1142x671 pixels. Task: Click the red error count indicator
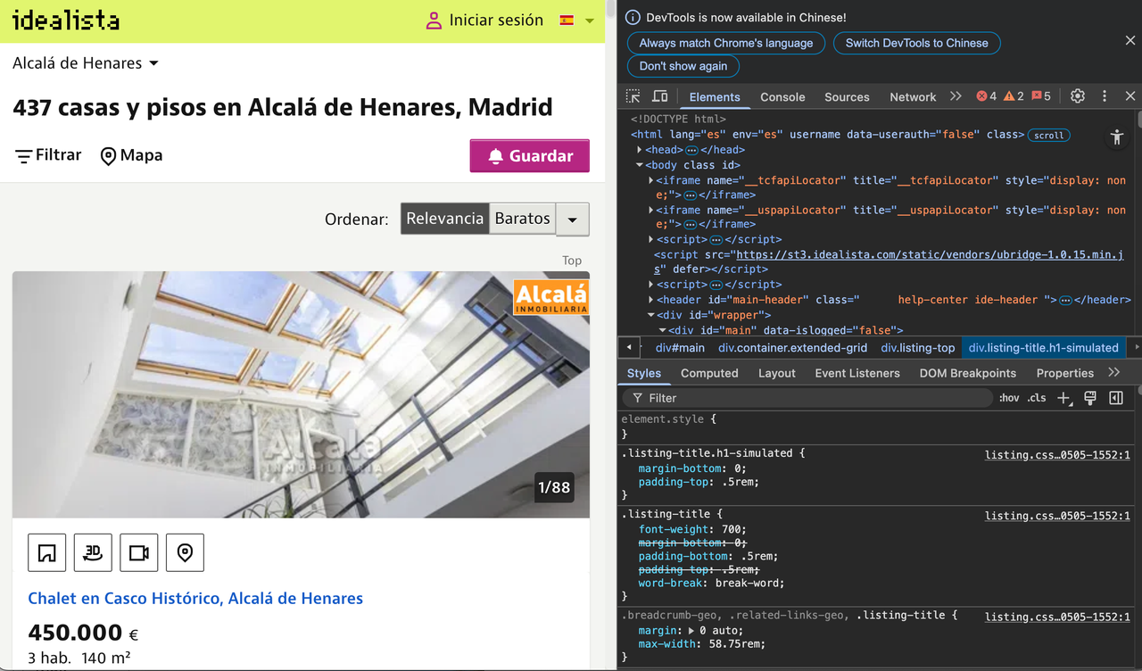click(x=987, y=96)
